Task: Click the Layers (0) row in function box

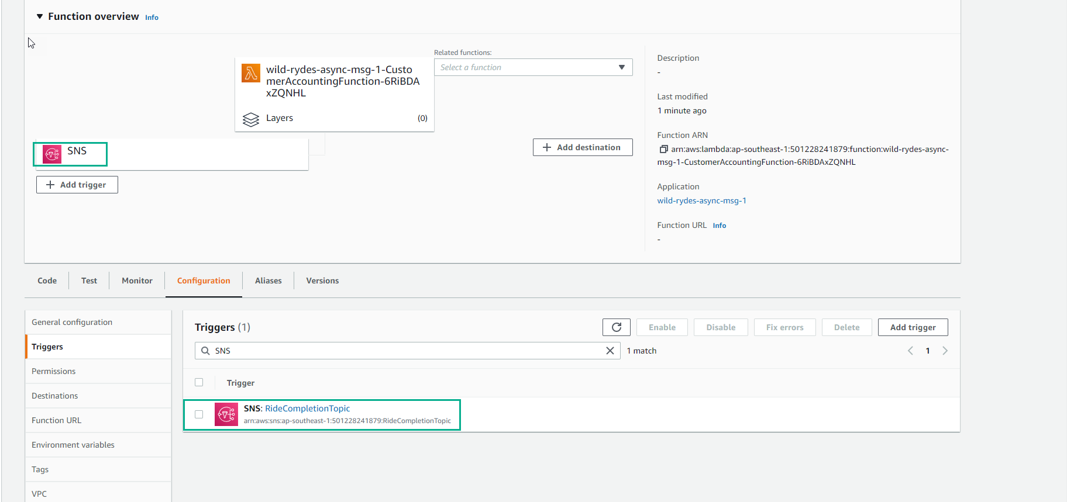Action: (x=335, y=118)
